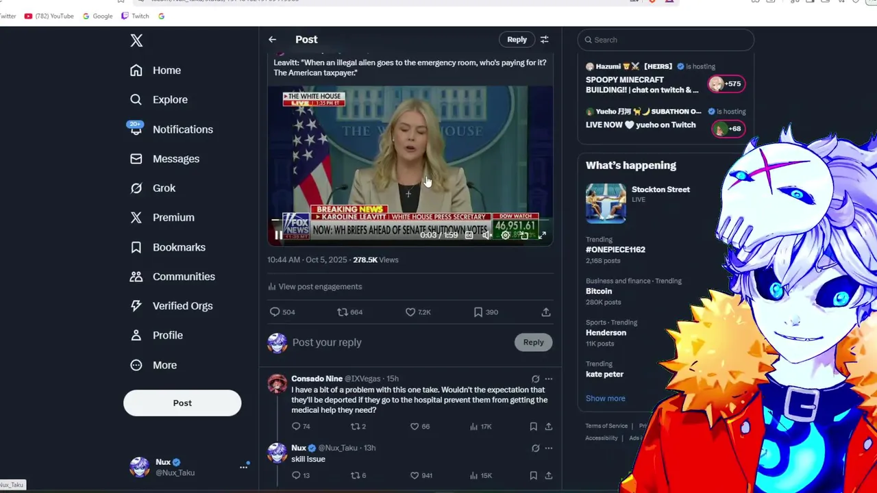This screenshot has width=877, height=493.
Task: Open Notifications from the sidebar
Action: pyautogui.click(x=171, y=129)
